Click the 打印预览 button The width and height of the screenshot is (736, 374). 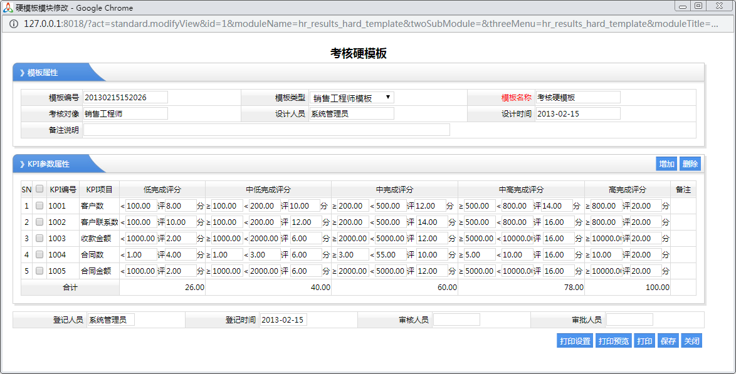613,341
